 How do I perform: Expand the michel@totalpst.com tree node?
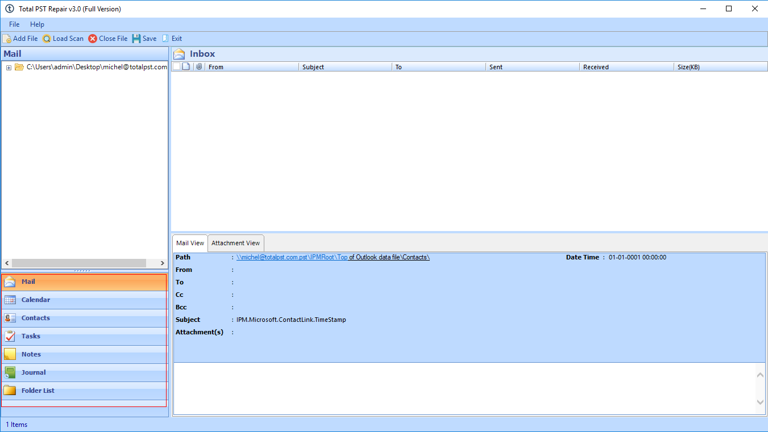(x=9, y=68)
